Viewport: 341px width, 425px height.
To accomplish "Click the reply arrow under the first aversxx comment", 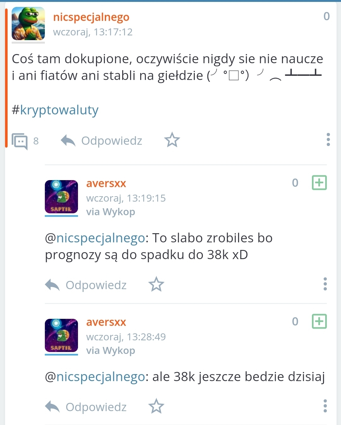I will pyautogui.click(x=52, y=285).
